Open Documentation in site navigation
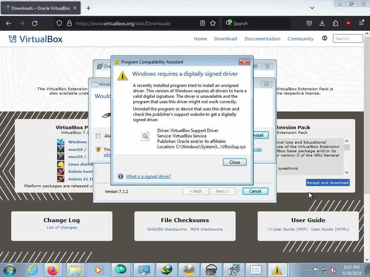The image size is (370, 277). pos(262,39)
